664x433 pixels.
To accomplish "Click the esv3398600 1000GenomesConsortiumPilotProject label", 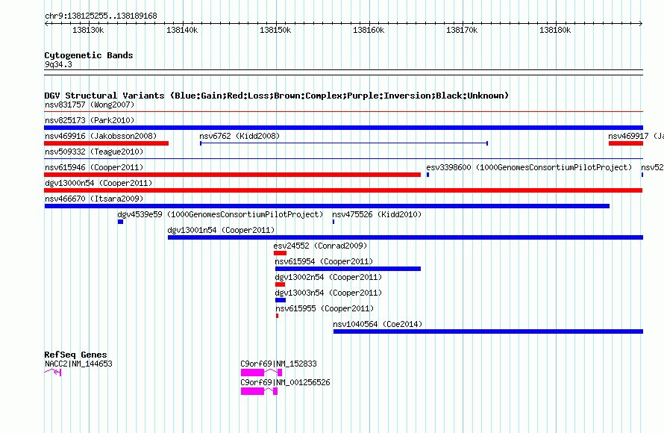I will click(529, 167).
